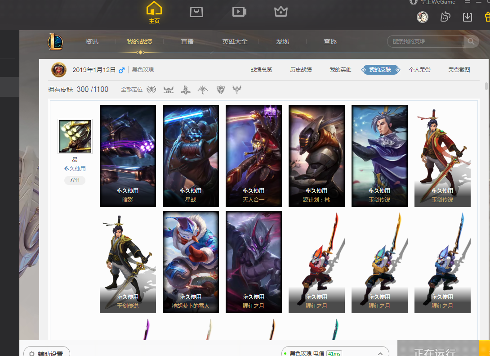Image resolution: width=490 pixels, height=356 pixels.
Task: Open the 源计划：林 skin card
Action: point(316,156)
